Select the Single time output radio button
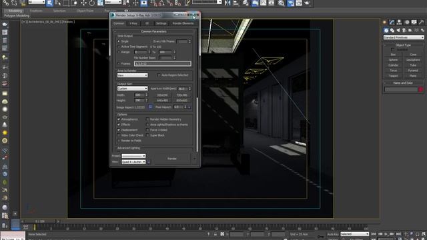Viewport: 427px width, 240px height. [119, 41]
